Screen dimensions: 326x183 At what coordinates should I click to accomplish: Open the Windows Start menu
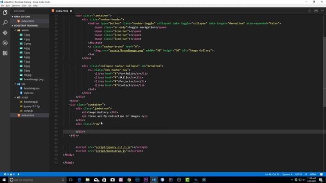click(4, 179)
